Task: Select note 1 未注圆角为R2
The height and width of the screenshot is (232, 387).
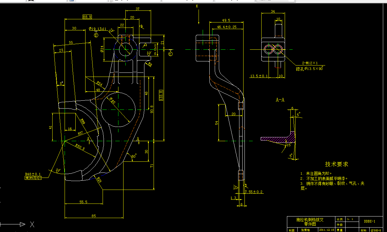Action: 316,173
